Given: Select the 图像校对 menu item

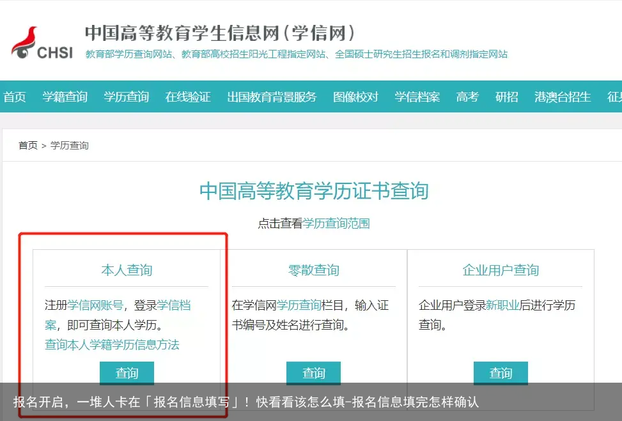Looking at the screenshot, I should tap(355, 97).
